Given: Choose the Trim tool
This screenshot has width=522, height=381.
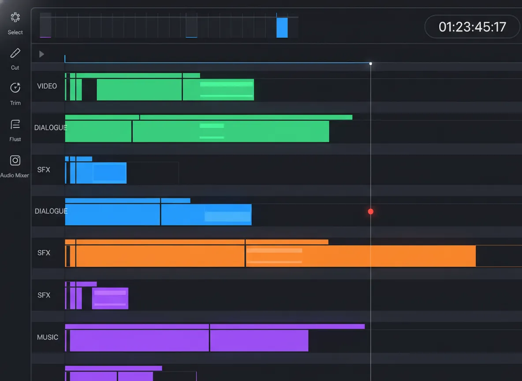Looking at the screenshot, I should pyautogui.click(x=15, y=93).
